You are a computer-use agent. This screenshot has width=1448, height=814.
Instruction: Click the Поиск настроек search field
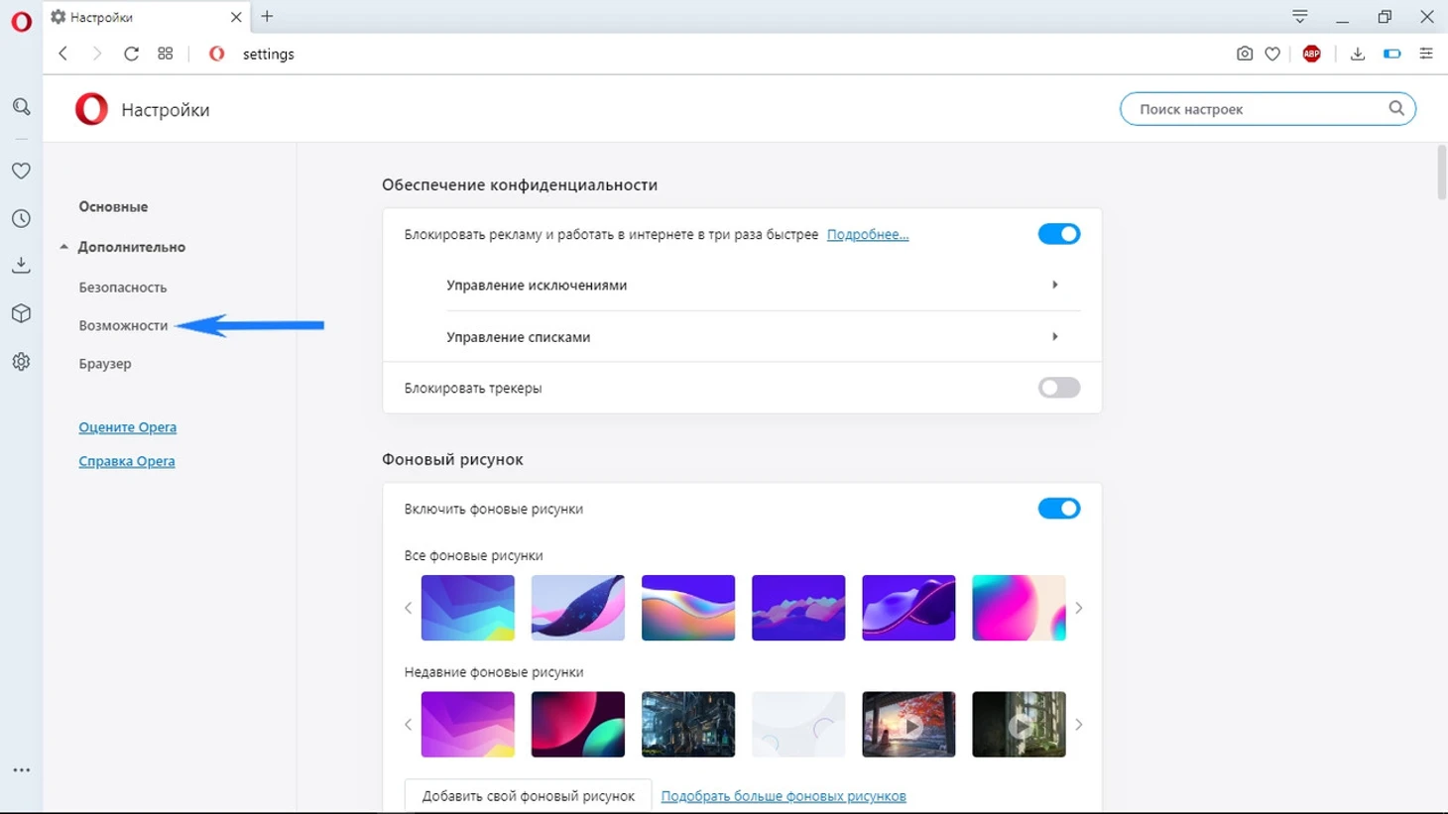click(x=1260, y=109)
